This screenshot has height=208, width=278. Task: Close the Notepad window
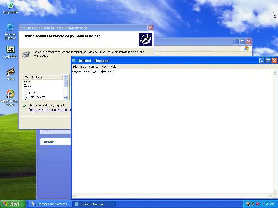[274, 61]
